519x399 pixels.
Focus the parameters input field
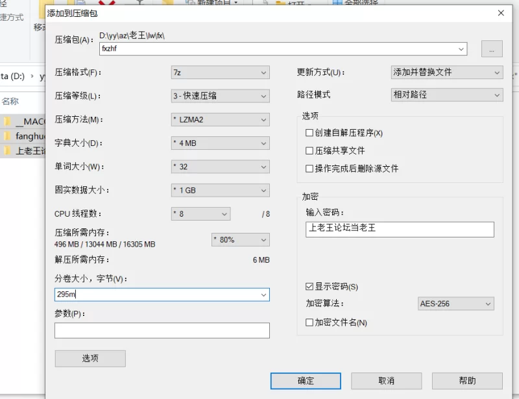coord(162,330)
